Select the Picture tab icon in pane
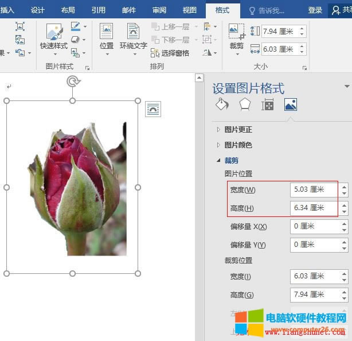The image size is (352, 341). click(x=290, y=104)
